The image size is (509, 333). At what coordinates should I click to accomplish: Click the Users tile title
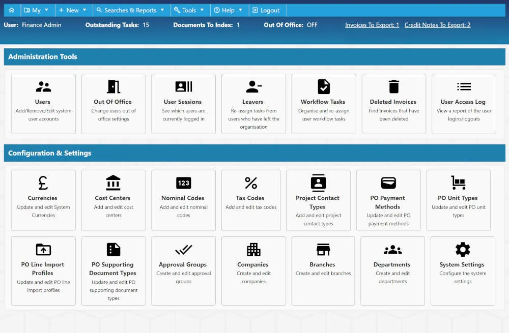(43, 102)
